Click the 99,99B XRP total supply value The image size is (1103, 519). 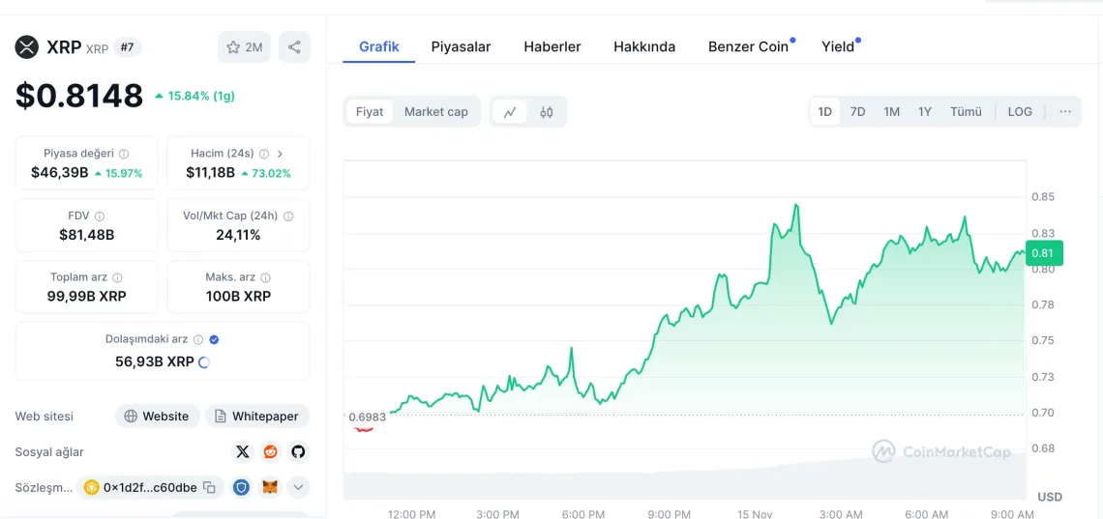(86, 297)
